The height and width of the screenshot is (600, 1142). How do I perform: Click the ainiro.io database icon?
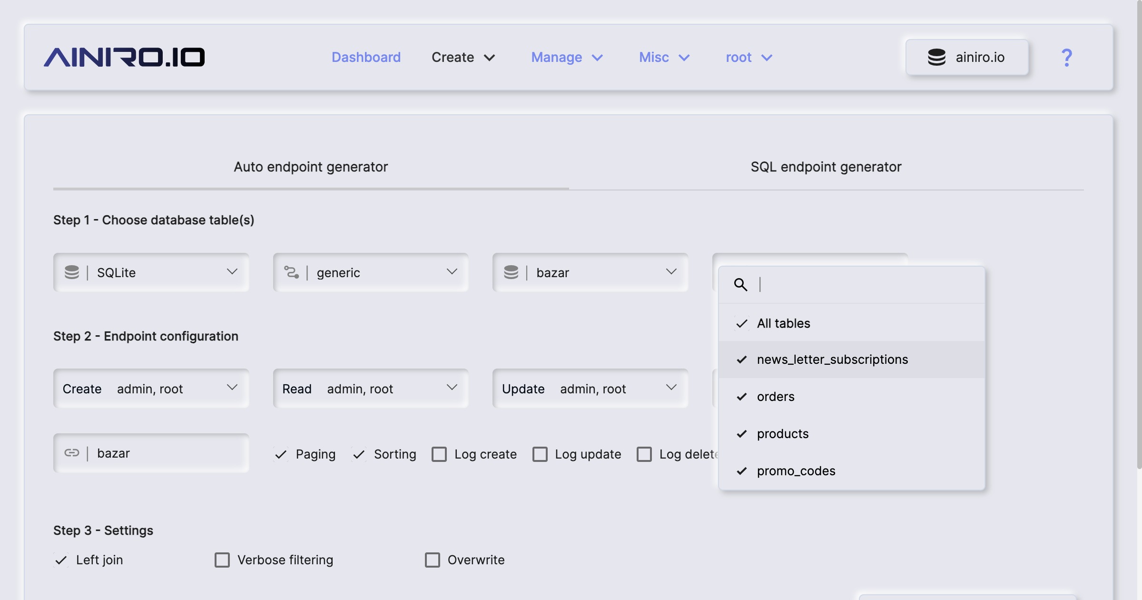pos(936,57)
